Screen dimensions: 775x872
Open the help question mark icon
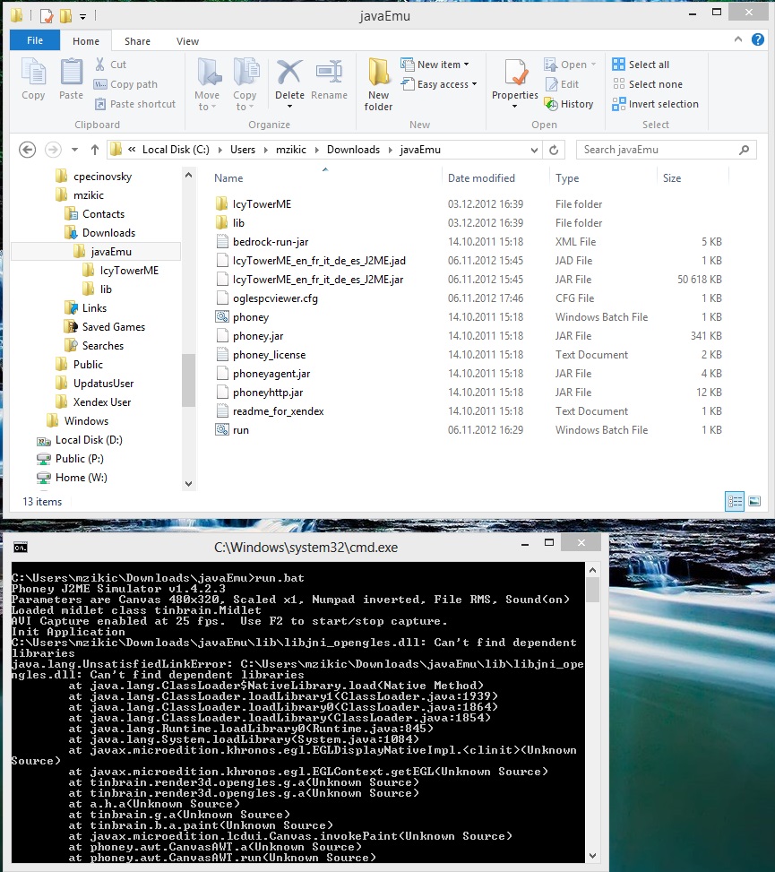pos(758,39)
